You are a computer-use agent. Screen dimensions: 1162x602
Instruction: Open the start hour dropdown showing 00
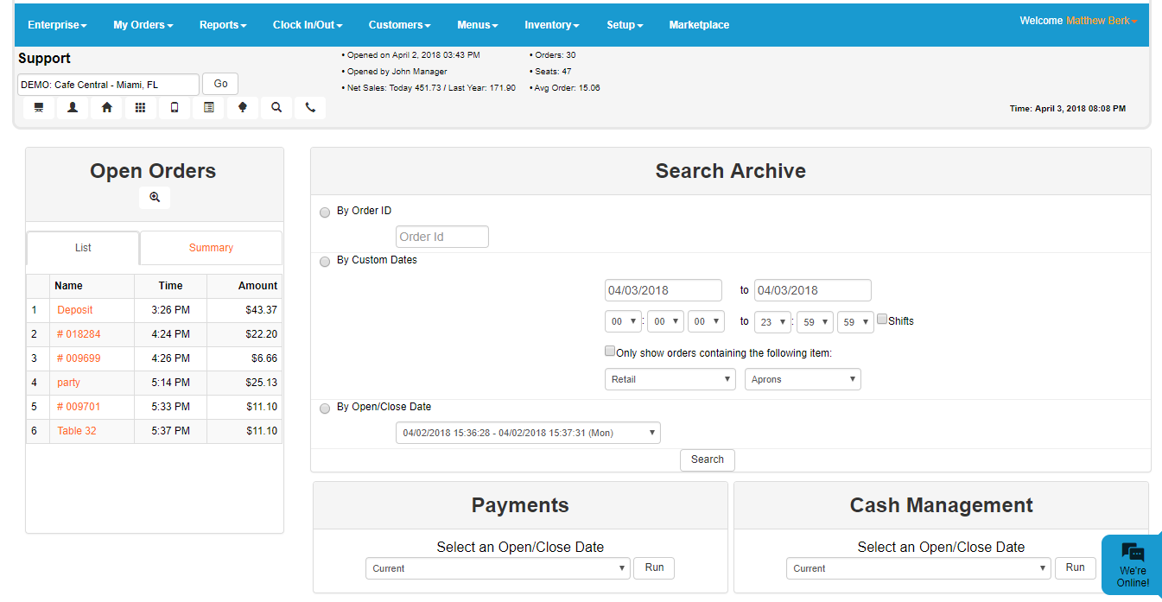pos(623,321)
